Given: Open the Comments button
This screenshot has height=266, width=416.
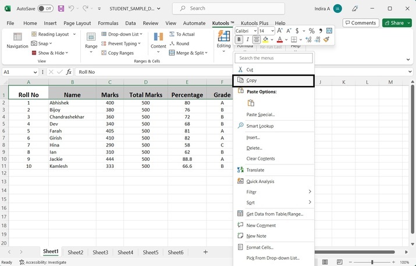Looking at the screenshot, I should tap(360, 23).
